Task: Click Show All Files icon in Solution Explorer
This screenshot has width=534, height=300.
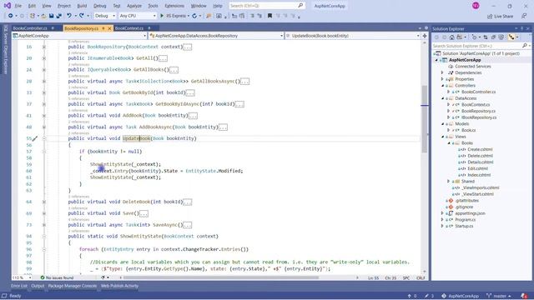Action: [501, 37]
